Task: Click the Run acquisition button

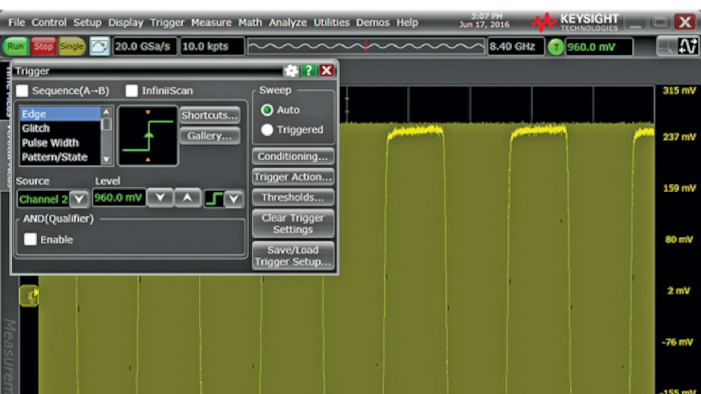Action: click(x=15, y=46)
